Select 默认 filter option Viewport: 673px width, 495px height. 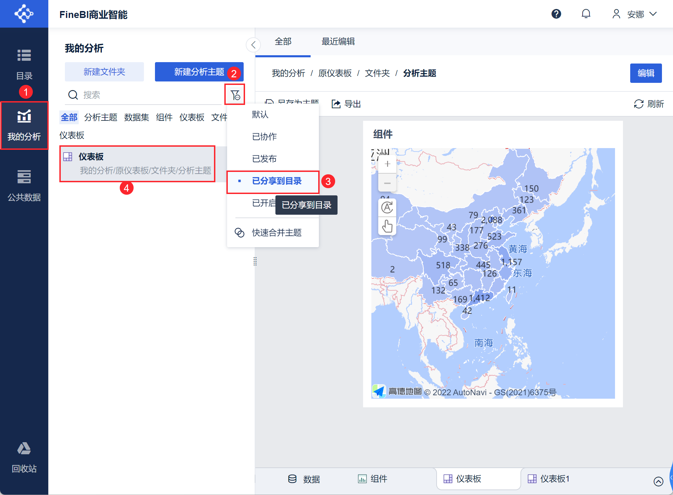[273, 115]
